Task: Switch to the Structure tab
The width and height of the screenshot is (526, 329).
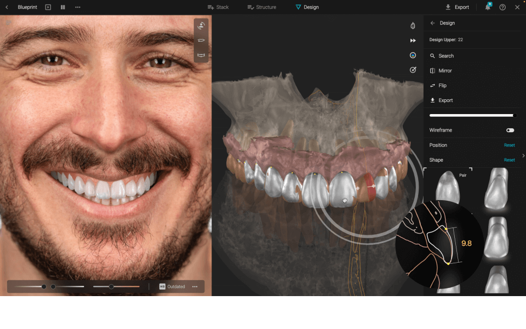Action: (x=261, y=7)
